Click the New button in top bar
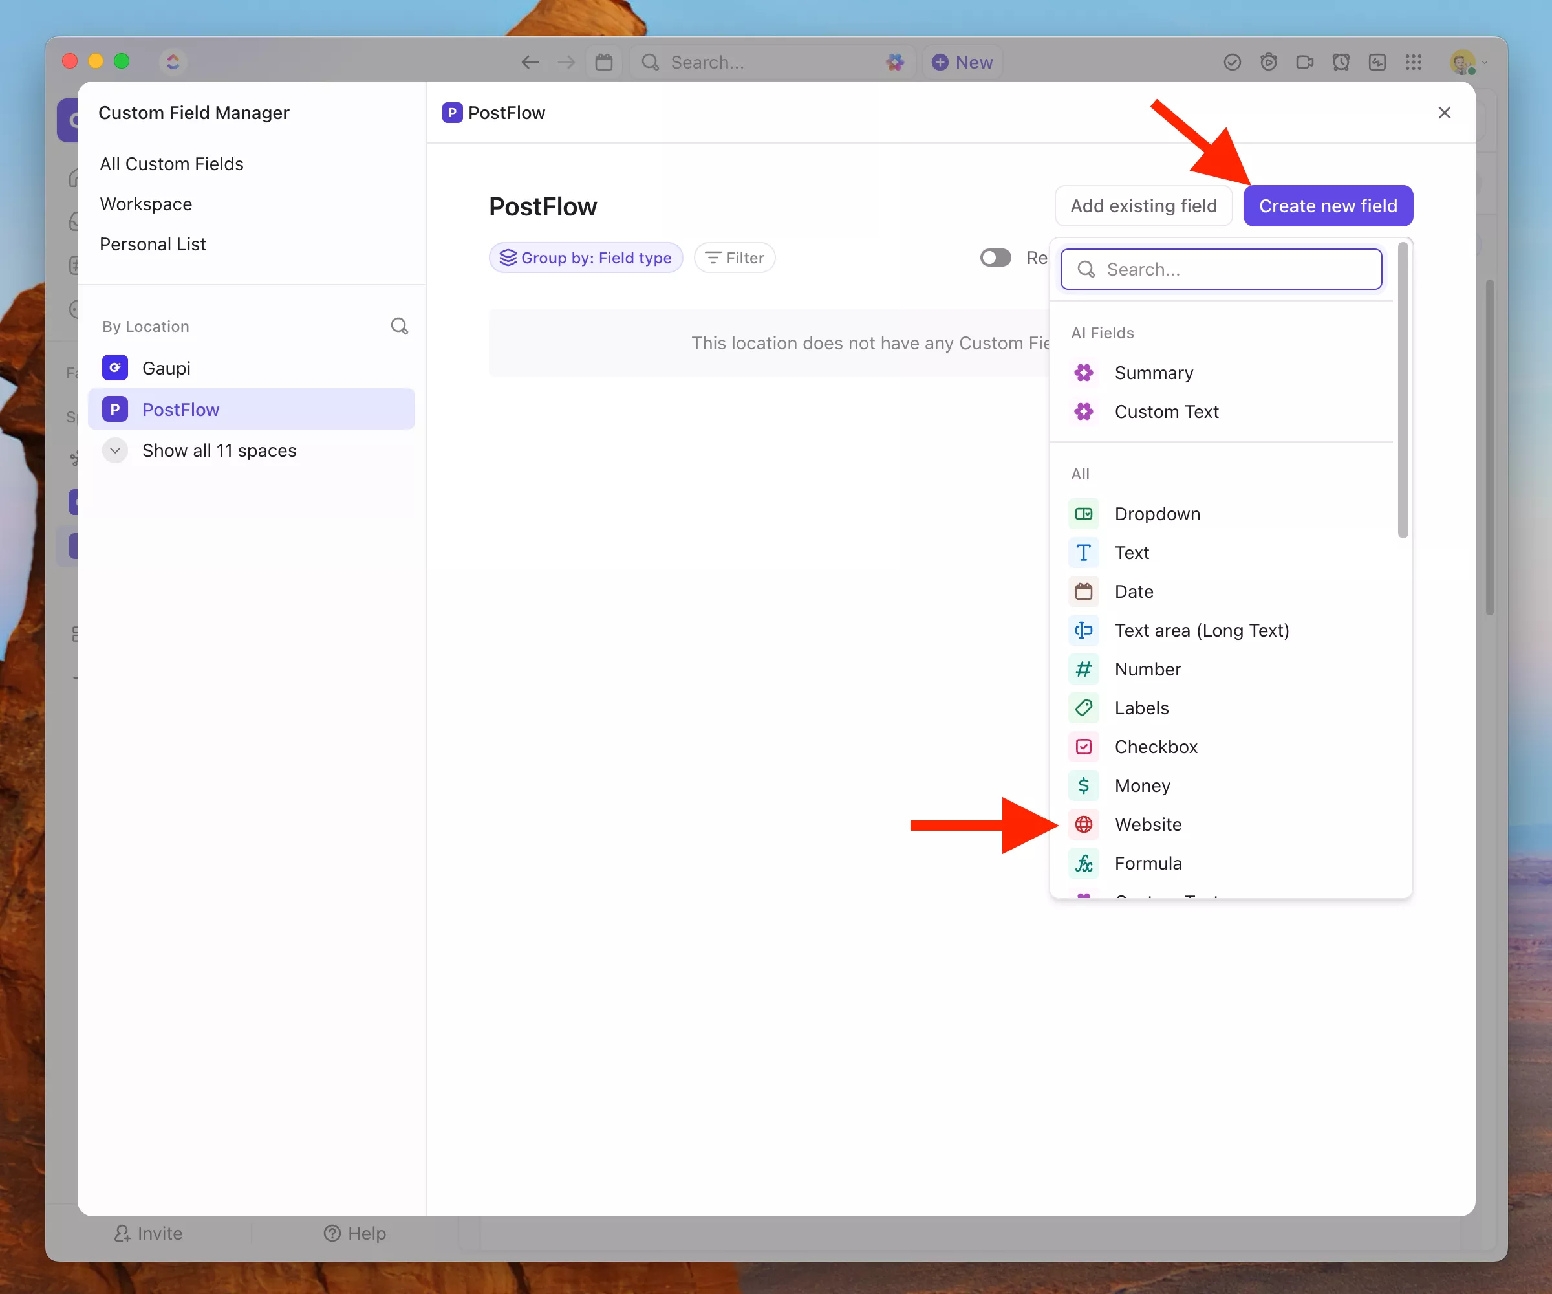This screenshot has width=1552, height=1294. (962, 62)
